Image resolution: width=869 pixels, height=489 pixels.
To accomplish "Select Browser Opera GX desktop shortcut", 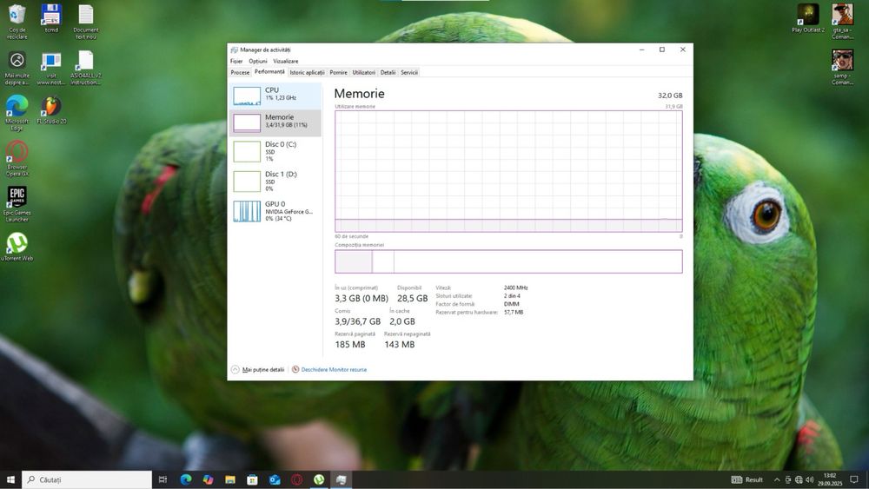I will (x=17, y=159).
